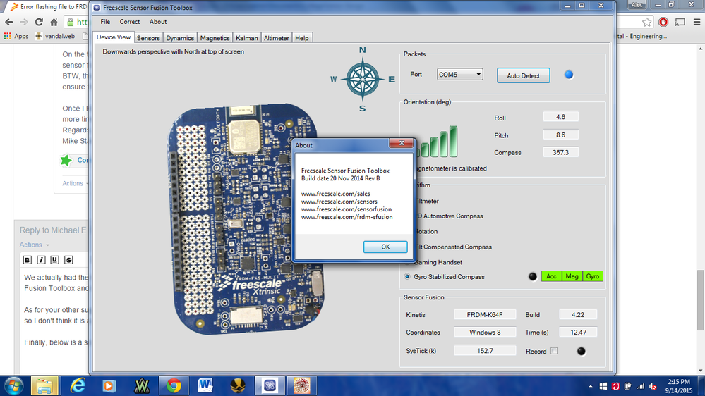
Task: Switch to the Sensors tab
Action: click(148, 38)
